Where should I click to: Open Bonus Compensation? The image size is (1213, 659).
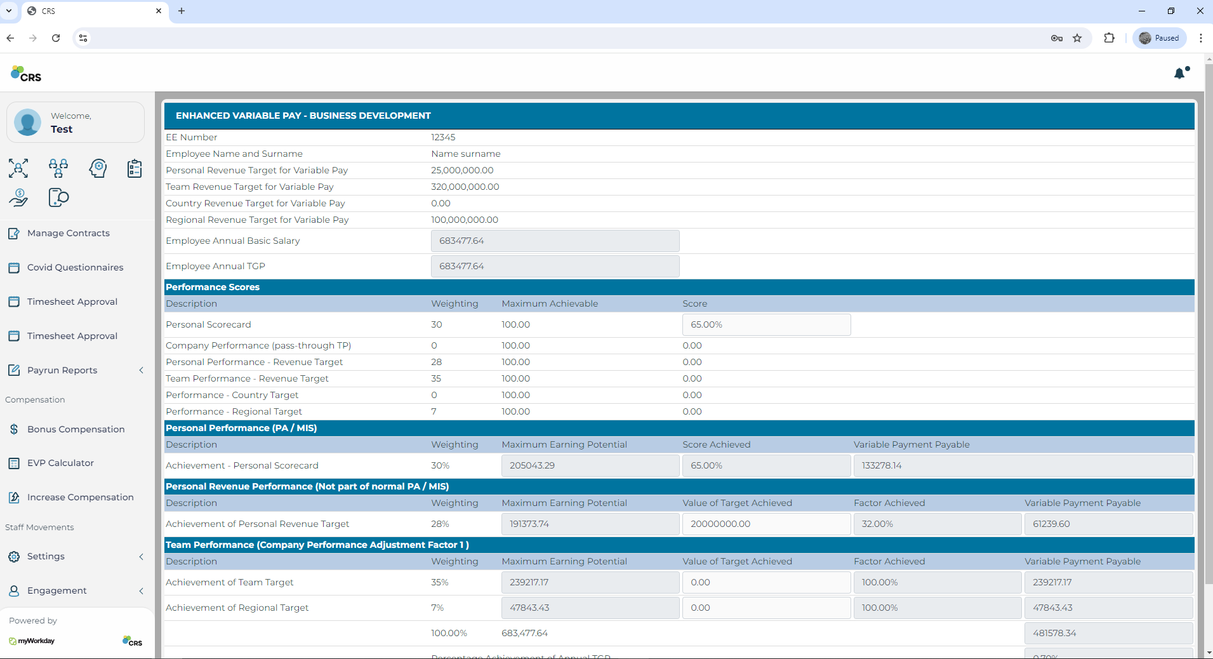pos(76,429)
